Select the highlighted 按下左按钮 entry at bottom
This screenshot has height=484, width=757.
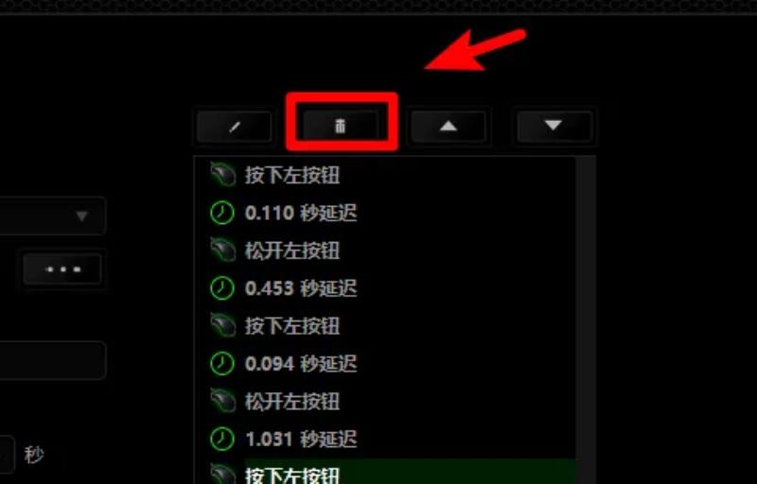click(x=386, y=473)
